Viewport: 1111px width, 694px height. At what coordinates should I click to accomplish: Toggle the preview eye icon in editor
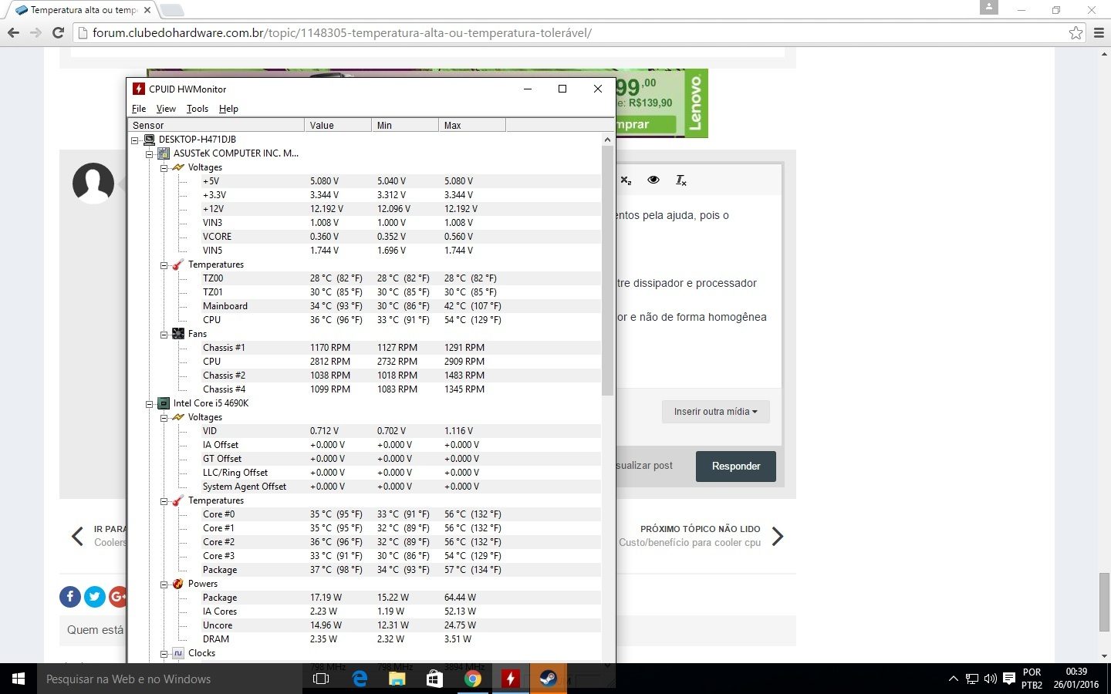pyautogui.click(x=653, y=180)
